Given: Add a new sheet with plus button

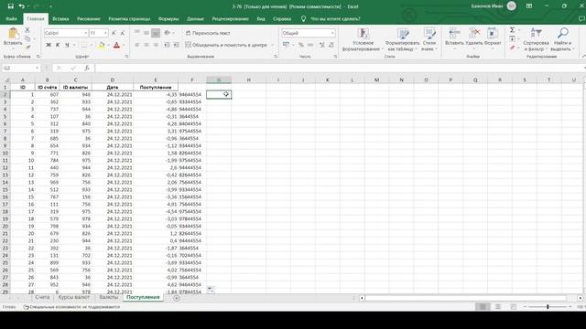Looking at the screenshot, I should tap(177, 298).
